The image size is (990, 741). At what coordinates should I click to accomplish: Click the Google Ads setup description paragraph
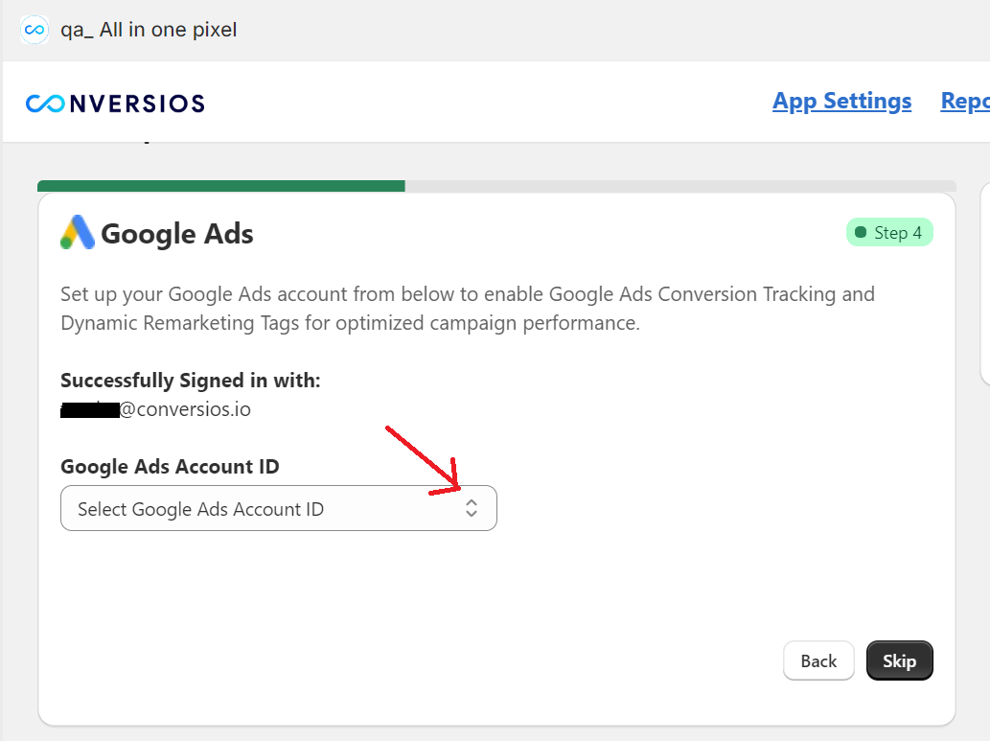468,309
